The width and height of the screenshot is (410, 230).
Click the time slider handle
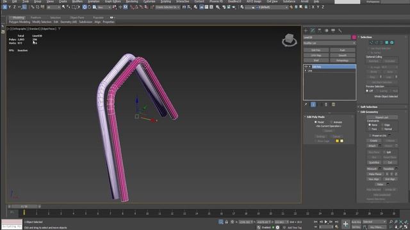[24, 206]
